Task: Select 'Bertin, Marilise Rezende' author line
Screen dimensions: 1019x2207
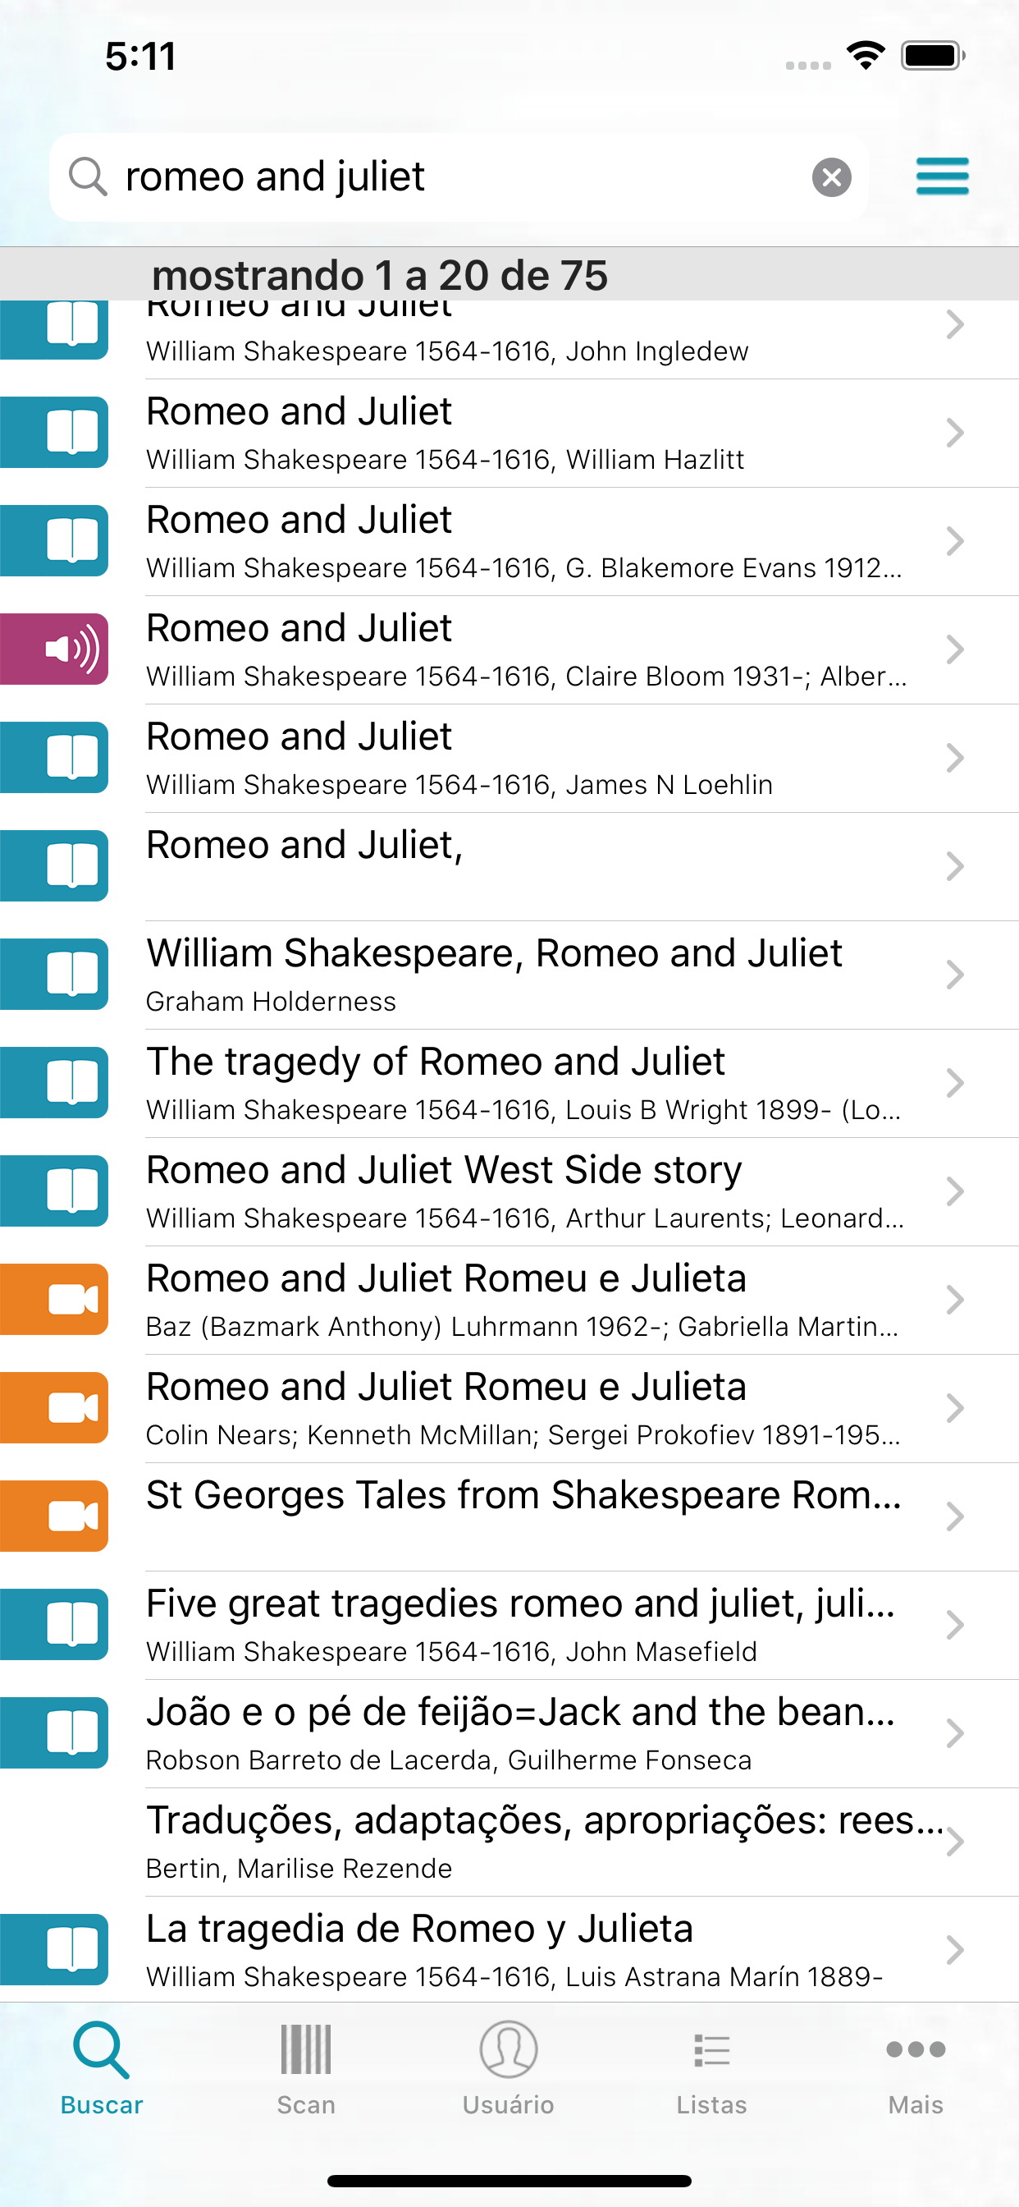Action: point(299,1869)
